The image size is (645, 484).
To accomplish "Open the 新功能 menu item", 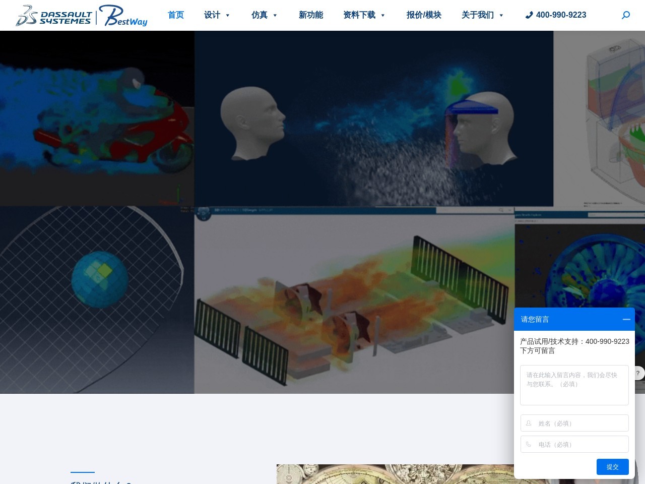I will pyautogui.click(x=311, y=15).
